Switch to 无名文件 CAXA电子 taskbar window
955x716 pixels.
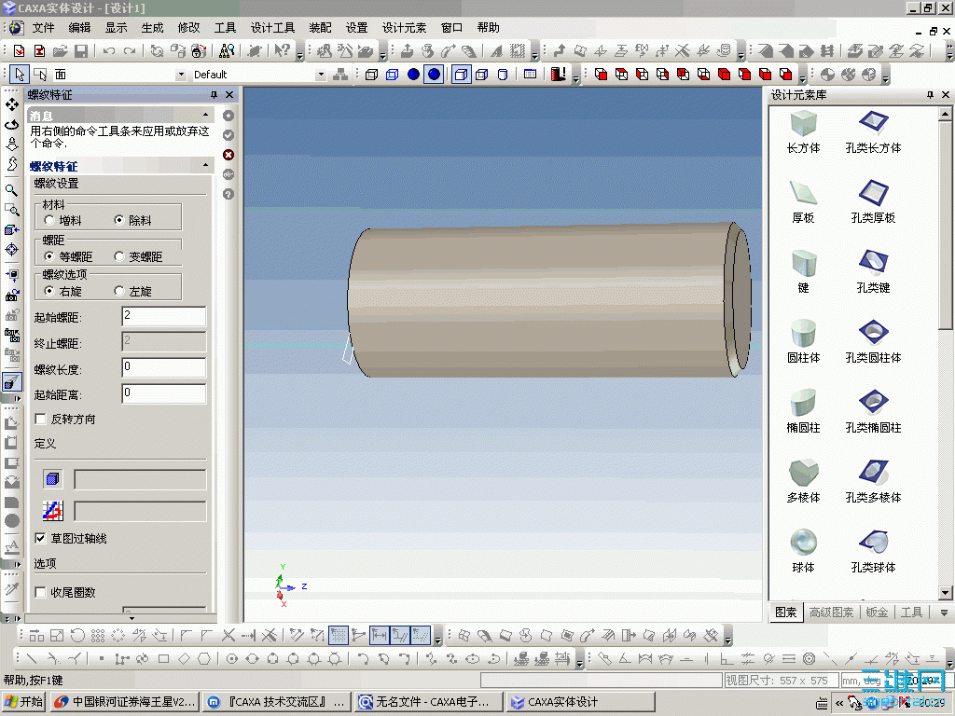(429, 702)
